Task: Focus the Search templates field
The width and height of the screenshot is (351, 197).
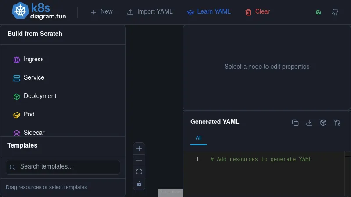Action: [63, 167]
